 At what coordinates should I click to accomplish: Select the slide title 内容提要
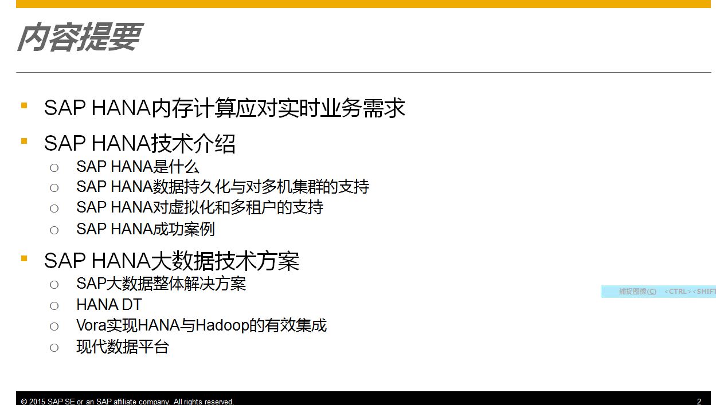[x=79, y=38]
